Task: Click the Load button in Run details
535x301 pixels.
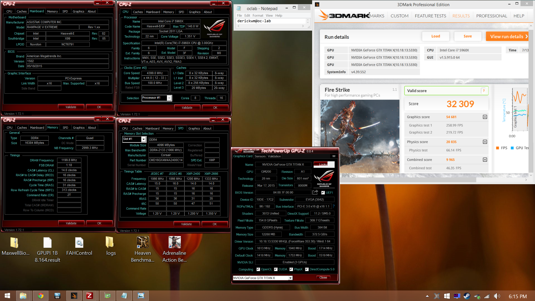Action: tap(436, 36)
